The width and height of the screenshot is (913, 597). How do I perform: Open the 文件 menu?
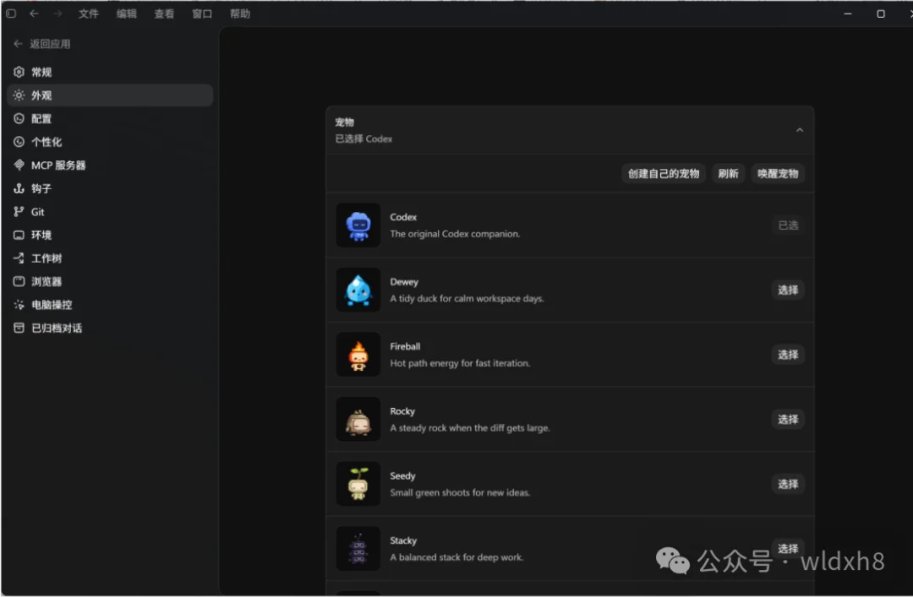[x=89, y=14]
